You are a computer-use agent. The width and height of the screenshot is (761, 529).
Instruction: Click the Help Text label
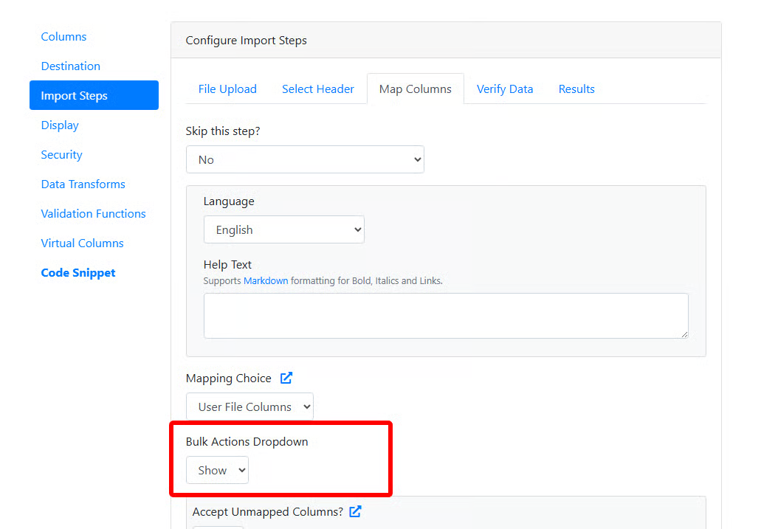pyautogui.click(x=227, y=264)
